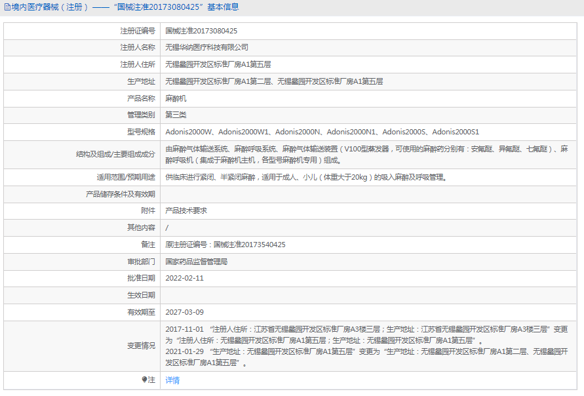This screenshot has width=584, height=396.
Task: Select the 原注册证编号 remark text
Action: (x=225, y=245)
